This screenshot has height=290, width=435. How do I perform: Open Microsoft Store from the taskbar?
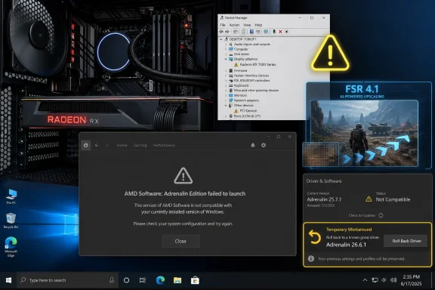[x=195, y=280]
